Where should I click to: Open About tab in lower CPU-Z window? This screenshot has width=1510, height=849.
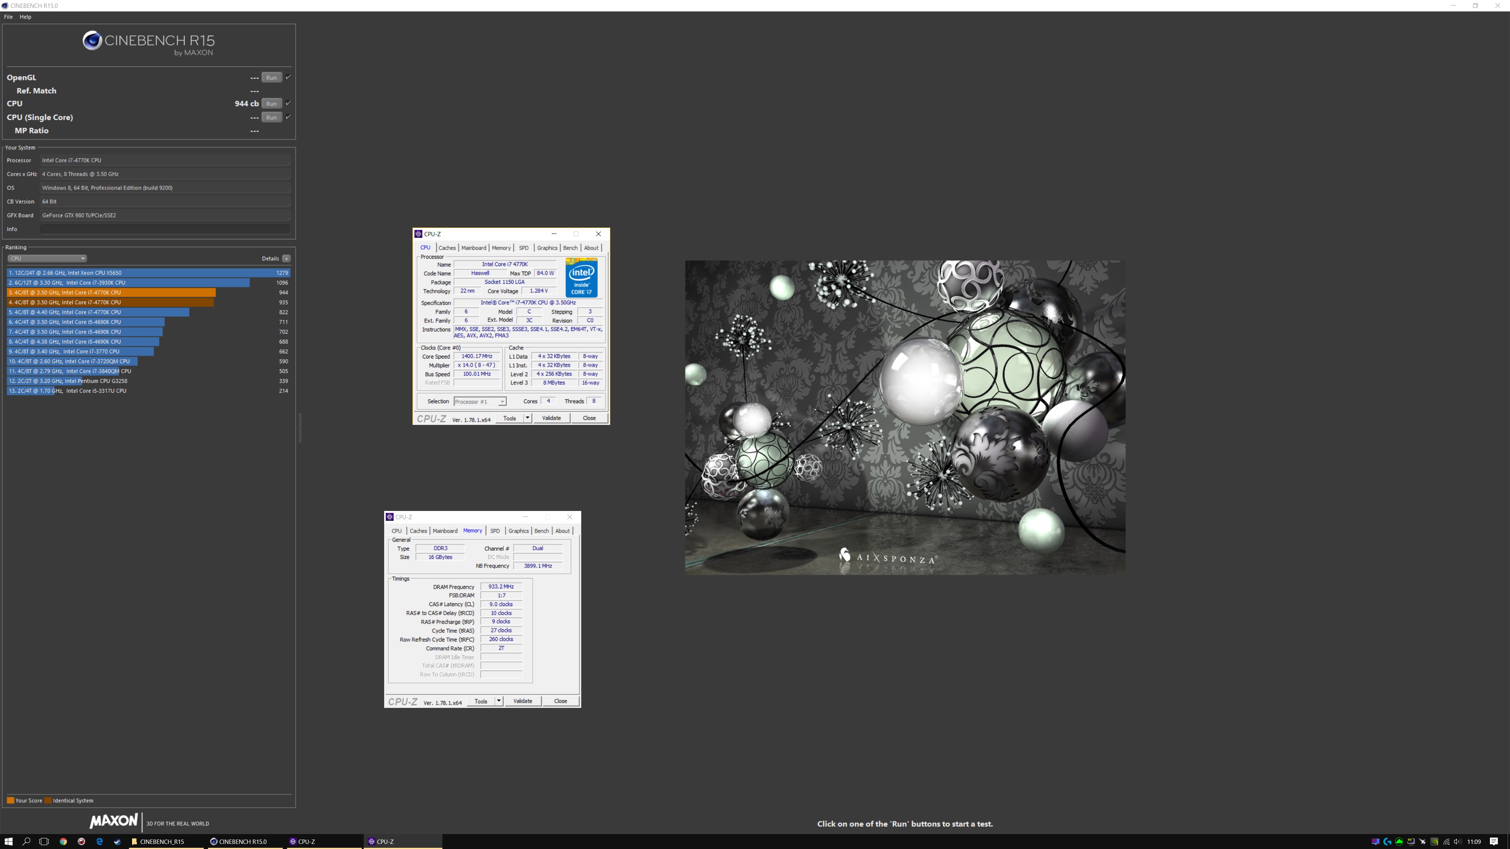pos(562,531)
